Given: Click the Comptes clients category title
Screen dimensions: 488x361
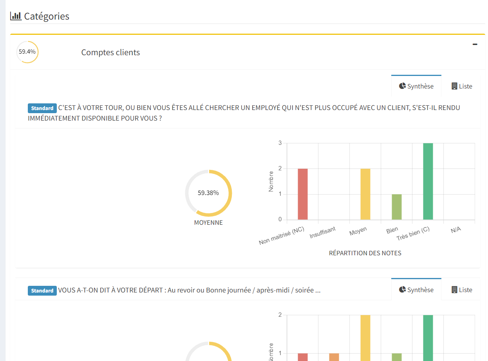Looking at the screenshot, I should 110,52.
